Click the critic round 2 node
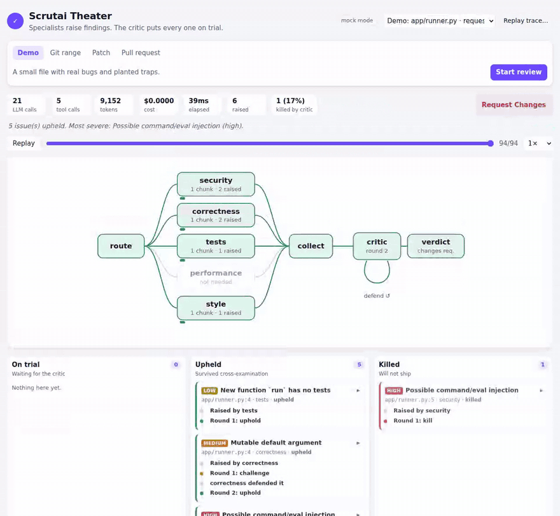This screenshot has width=560, height=516. [x=377, y=246]
